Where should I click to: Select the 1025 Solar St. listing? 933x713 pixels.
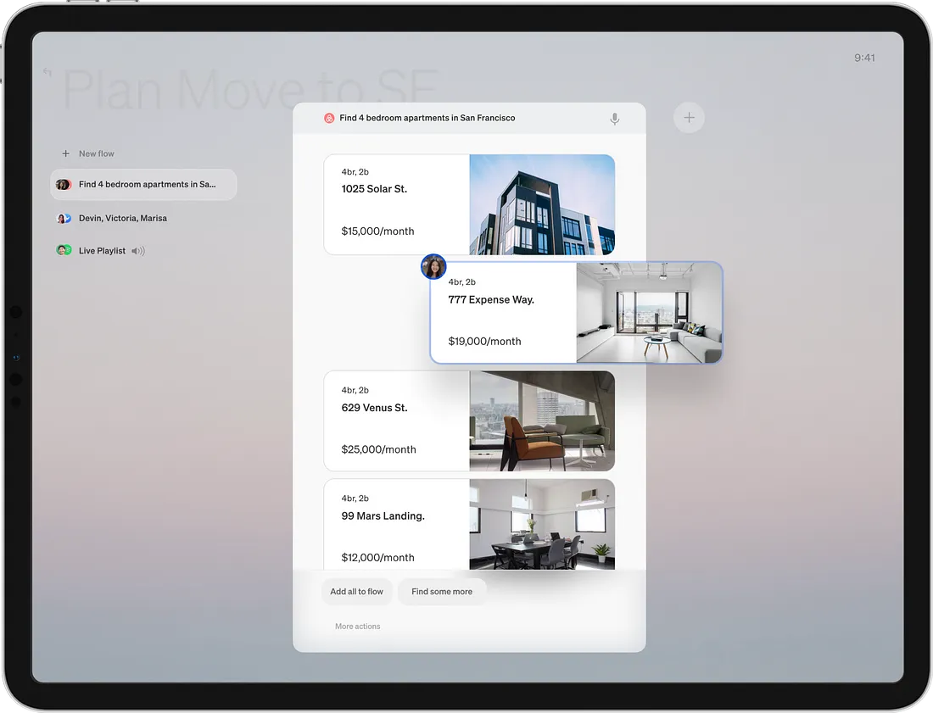click(x=396, y=204)
